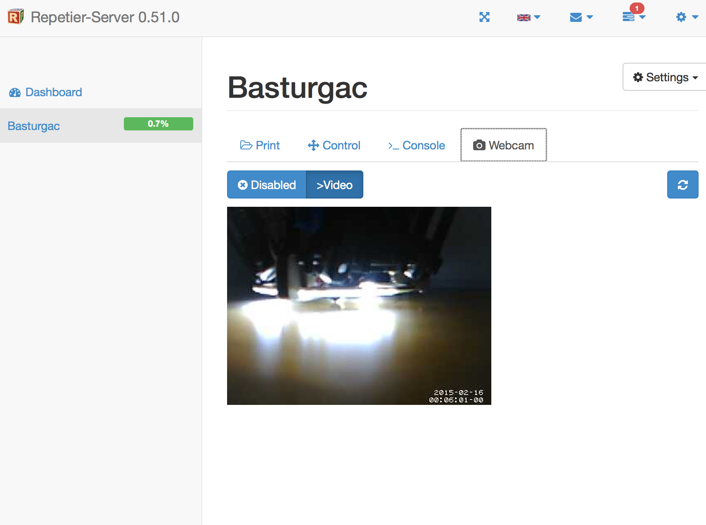The height and width of the screenshot is (525, 706).
Task: Open the print queue list with badge
Action: pos(633,17)
